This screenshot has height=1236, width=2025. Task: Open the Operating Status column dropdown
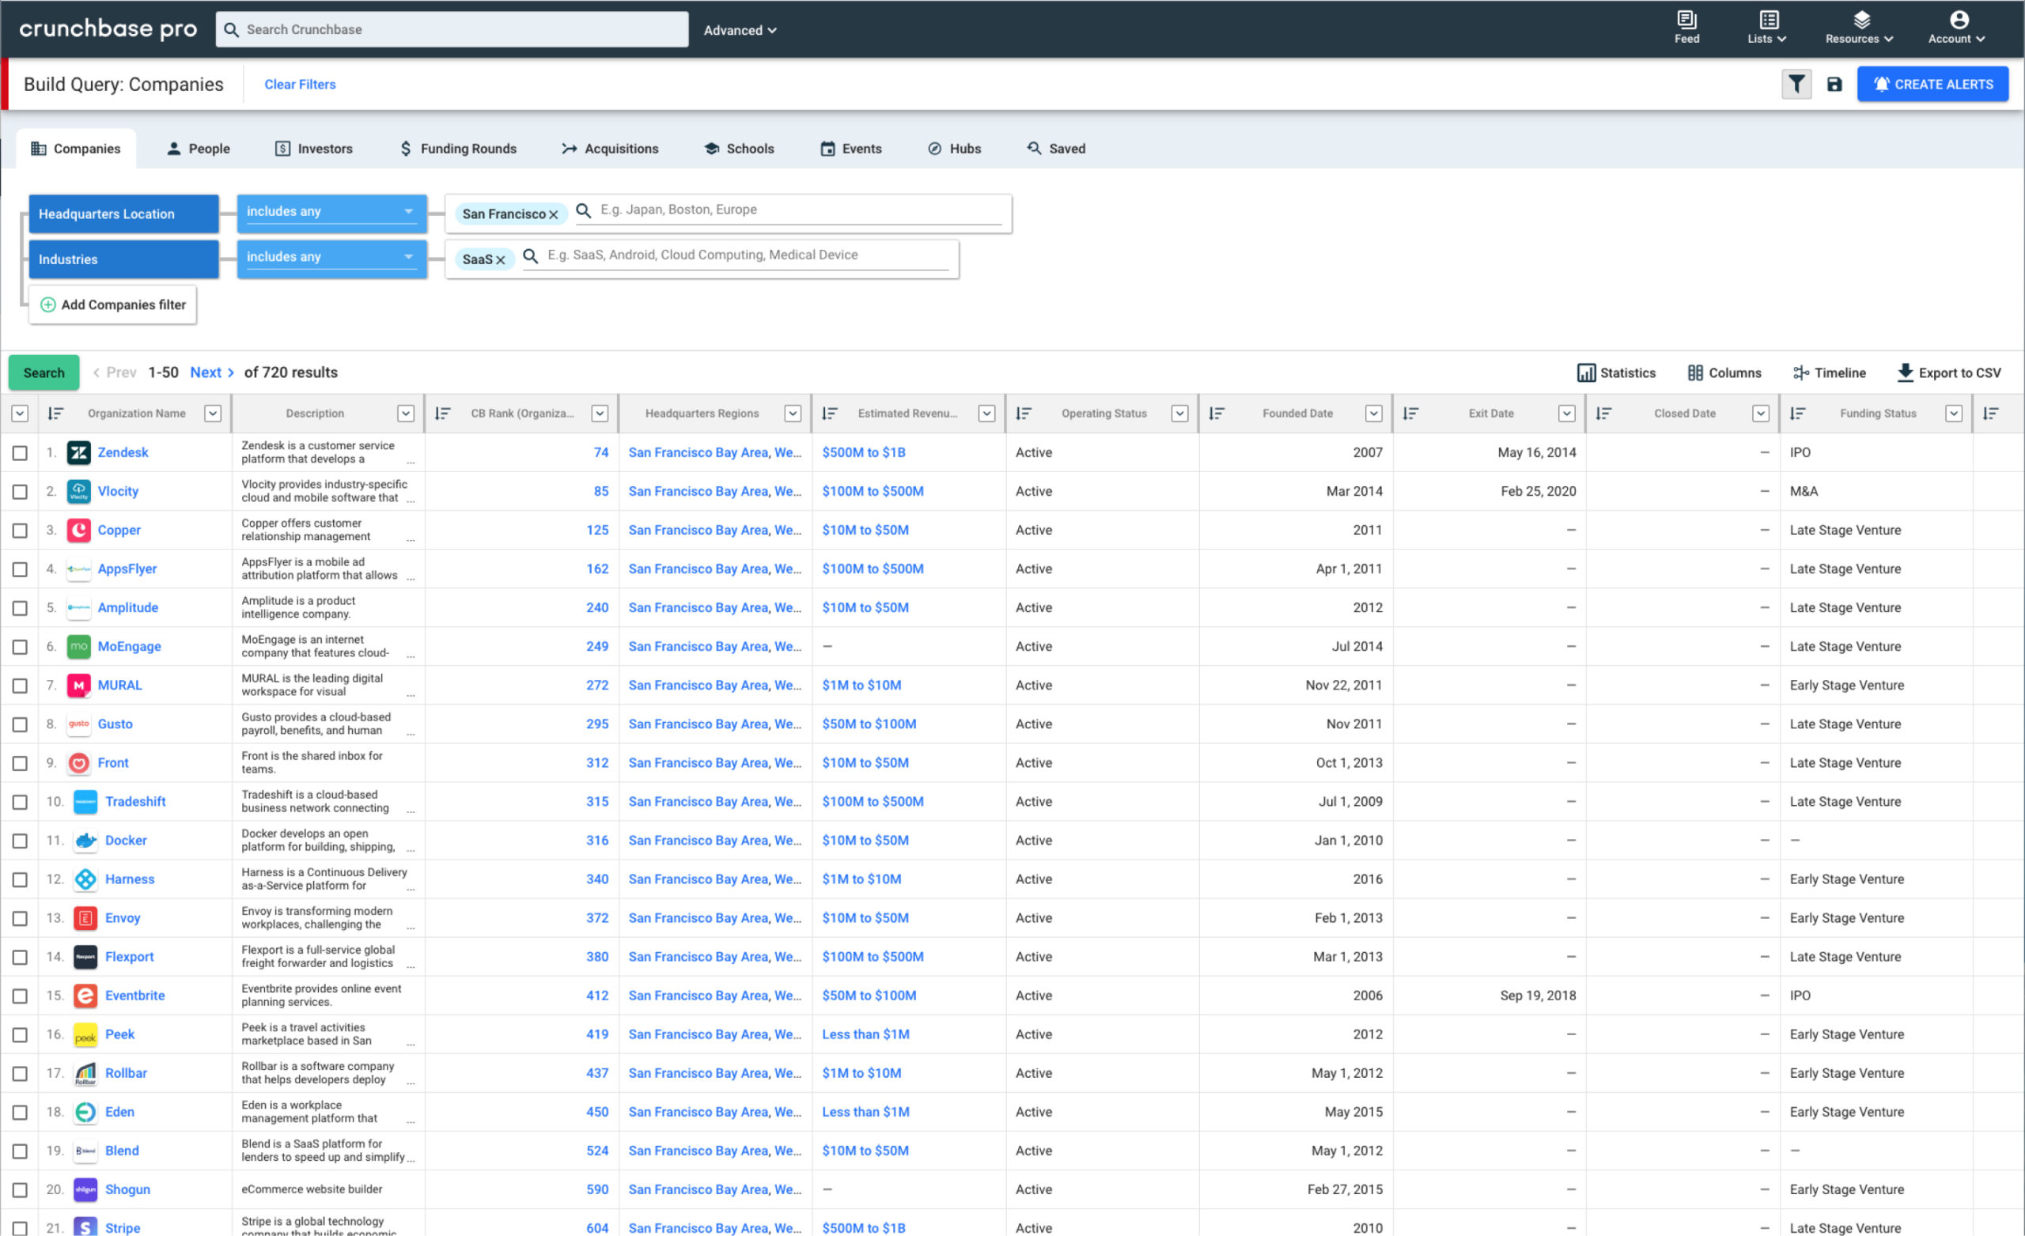1180,413
